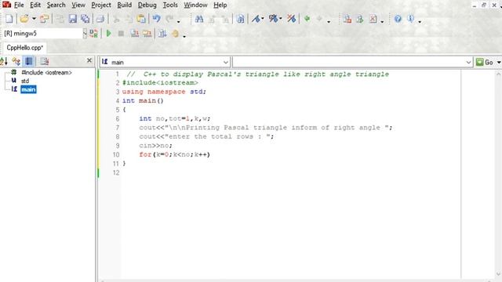The height and width of the screenshot is (282, 502).
Task: Open the File menu
Action: pyautogui.click(x=19, y=5)
